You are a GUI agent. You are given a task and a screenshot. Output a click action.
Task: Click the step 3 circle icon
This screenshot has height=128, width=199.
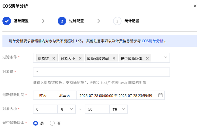coord(117,21)
